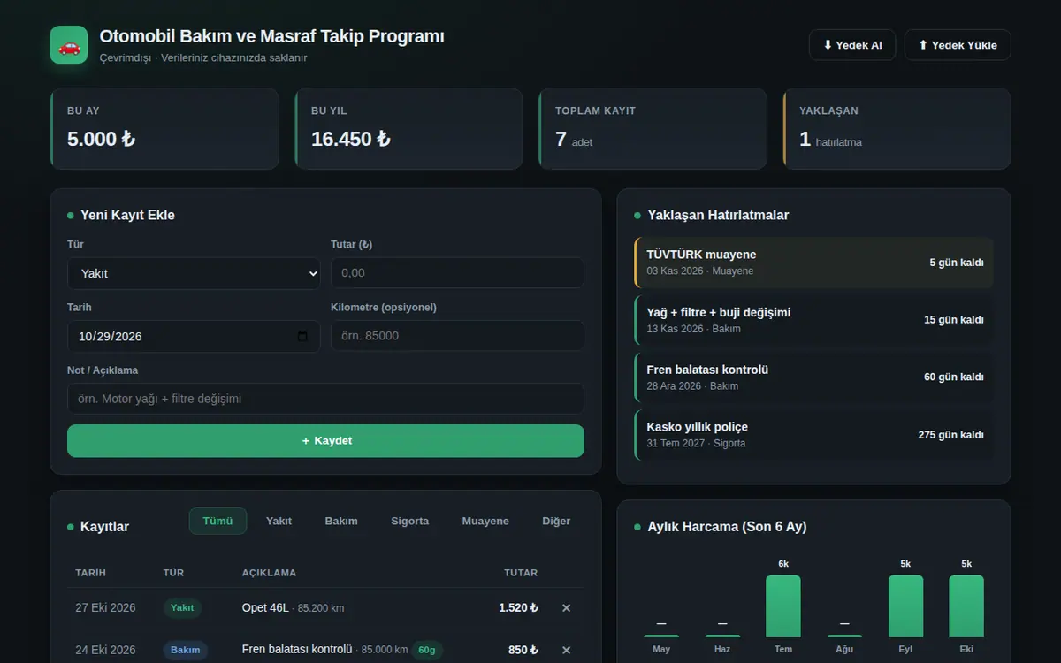This screenshot has height=663, width=1061.
Task: Click the 5 gün kaldı countdown text
Action: click(957, 263)
